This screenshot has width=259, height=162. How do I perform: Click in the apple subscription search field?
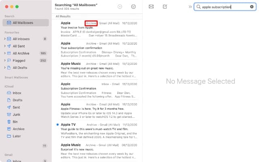[x=223, y=7]
